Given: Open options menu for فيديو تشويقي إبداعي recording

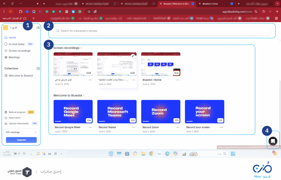Looking at the screenshot, I should (90, 80).
